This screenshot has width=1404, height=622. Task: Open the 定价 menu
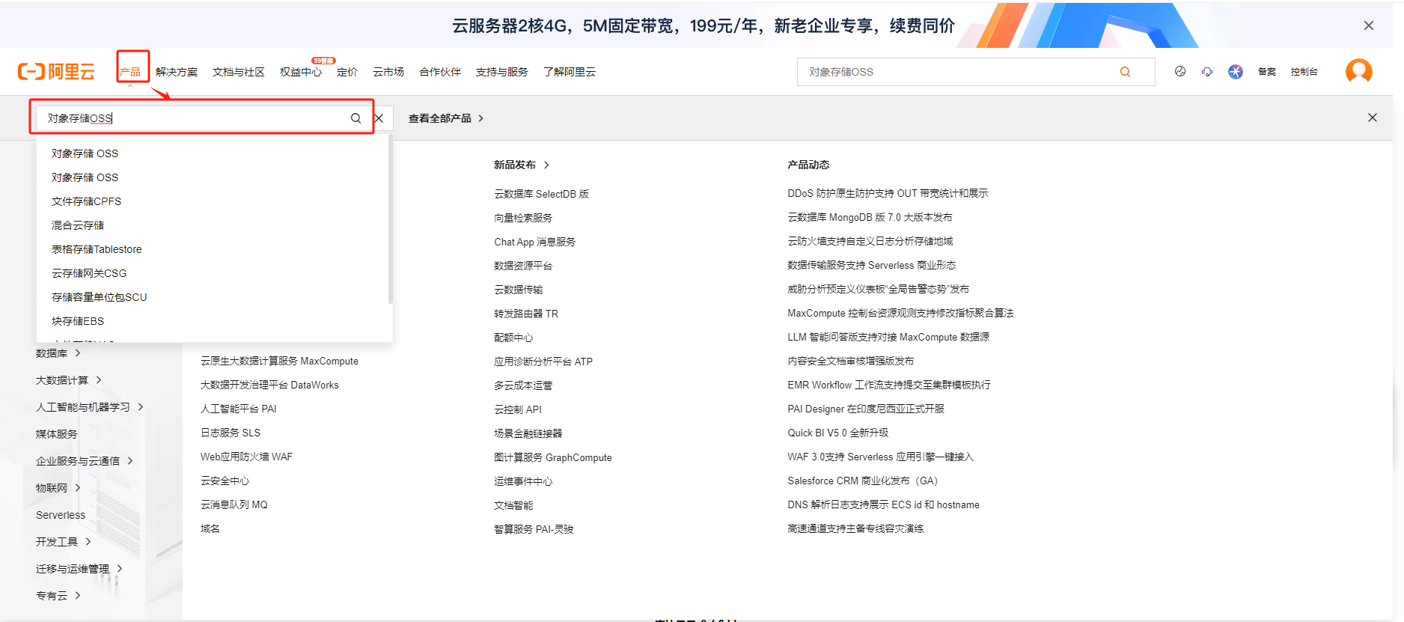(x=347, y=72)
